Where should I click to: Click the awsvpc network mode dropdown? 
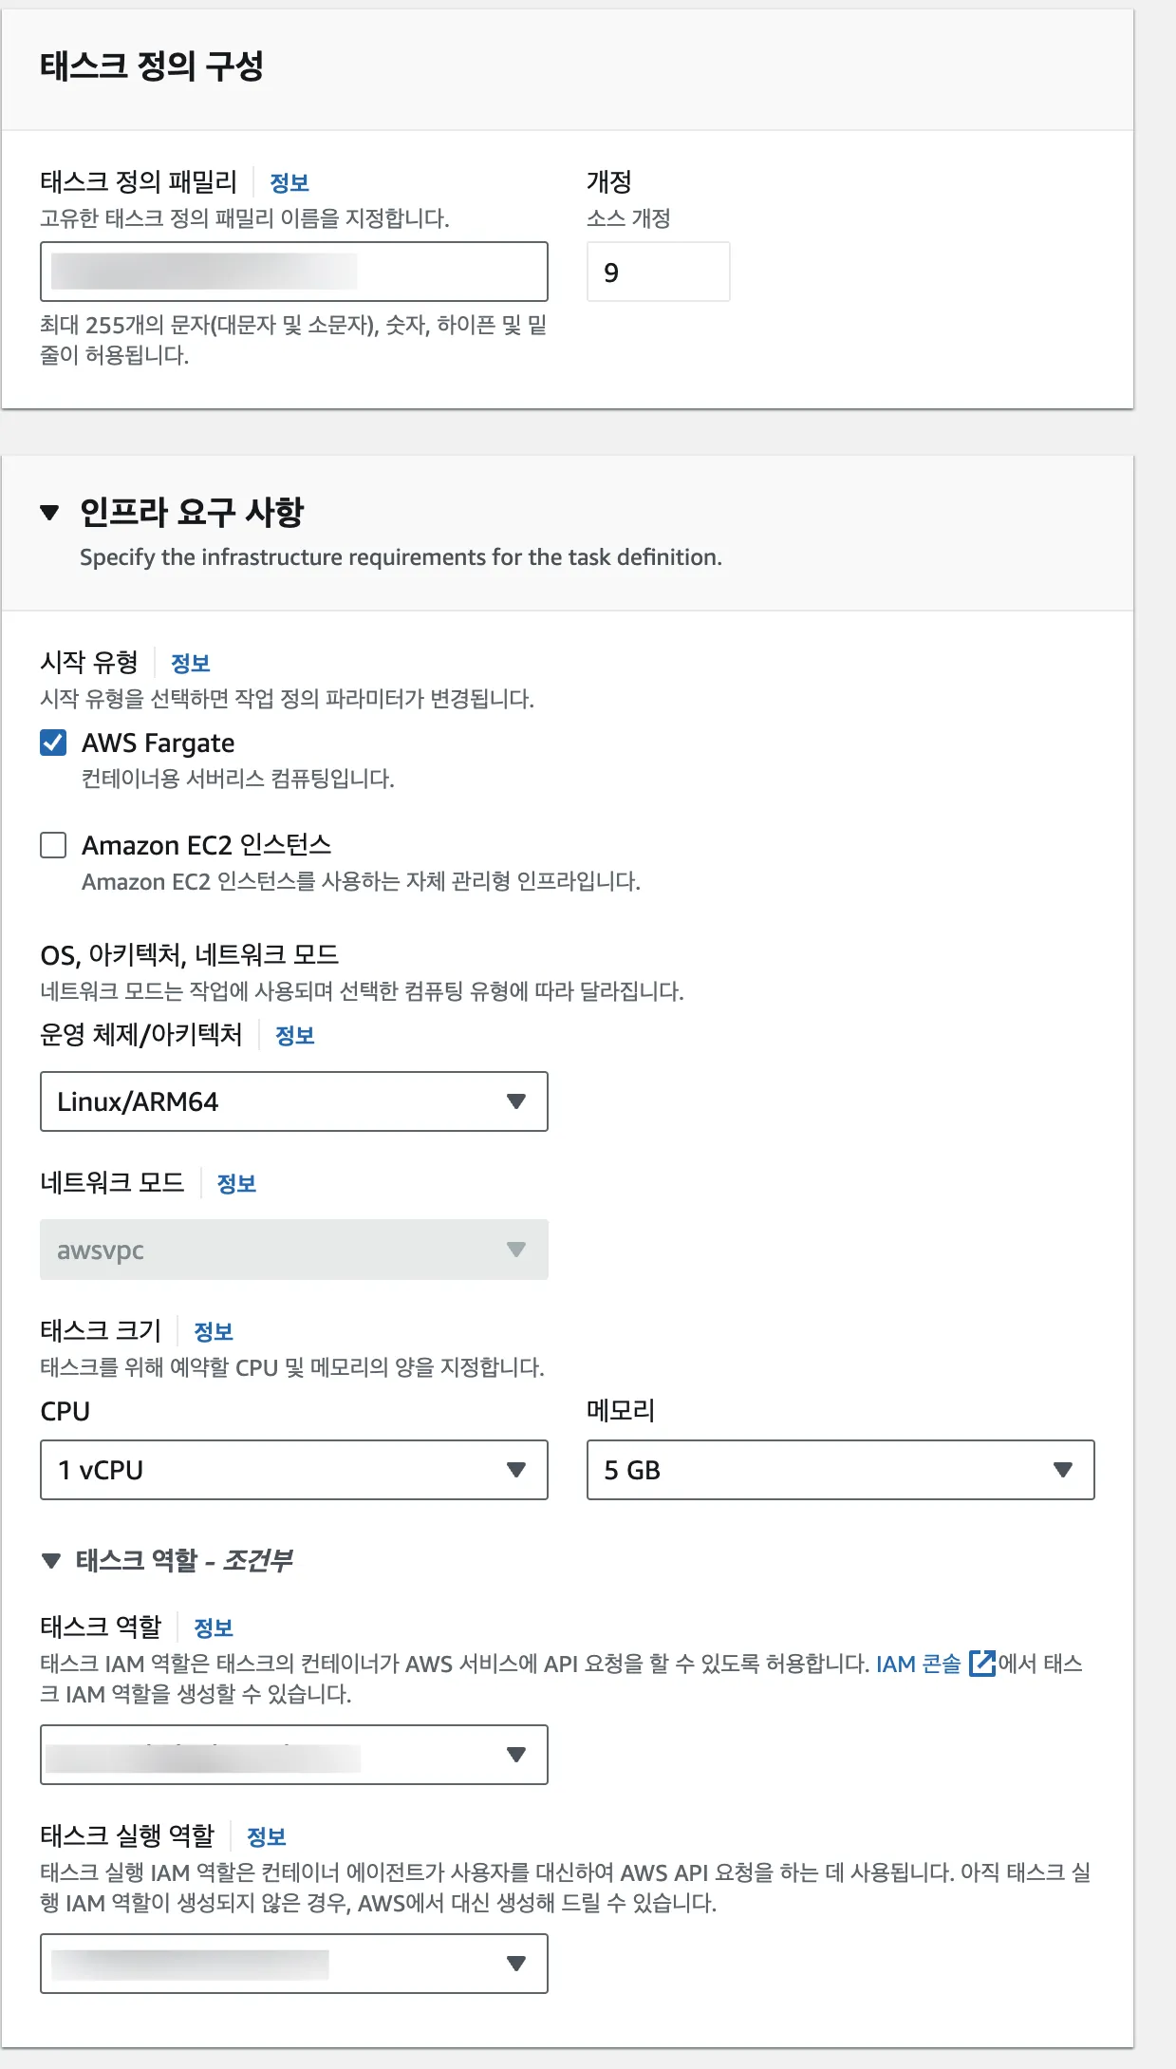(x=293, y=1250)
